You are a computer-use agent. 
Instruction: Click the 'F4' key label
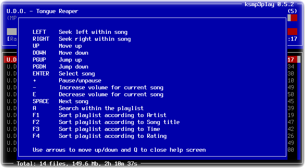pos(36,136)
